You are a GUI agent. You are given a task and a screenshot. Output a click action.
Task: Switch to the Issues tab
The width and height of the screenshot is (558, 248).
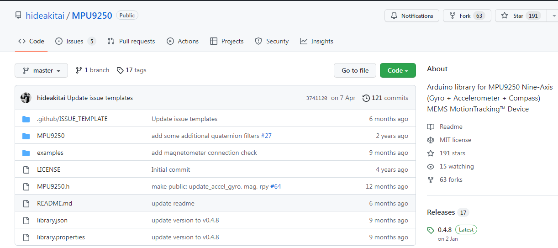click(x=75, y=42)
